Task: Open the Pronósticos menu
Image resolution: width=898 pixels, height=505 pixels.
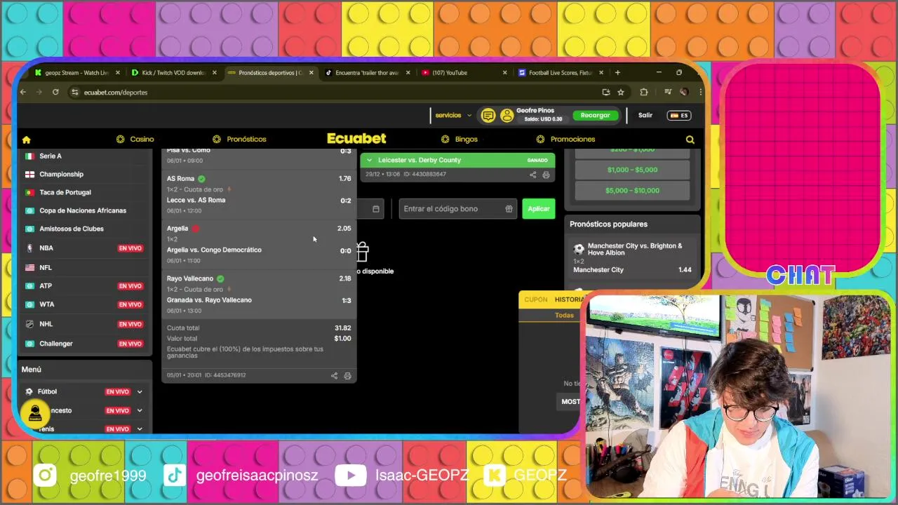Action: pyautogui.click(x=239, y=139)
